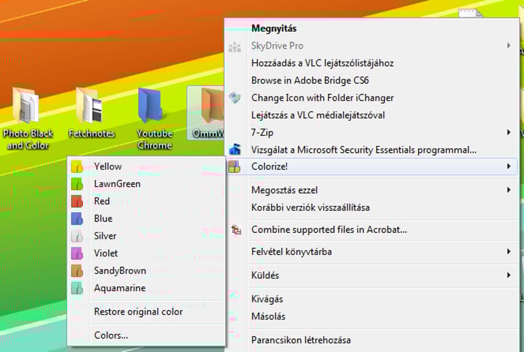Click the SandyBrown folder color icon
The width and height of the screenshot is (524, 352).
pos(77,270)
